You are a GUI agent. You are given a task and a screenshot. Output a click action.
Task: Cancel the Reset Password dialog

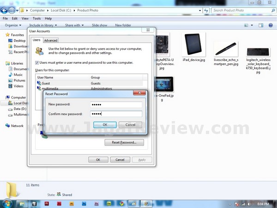130,125
